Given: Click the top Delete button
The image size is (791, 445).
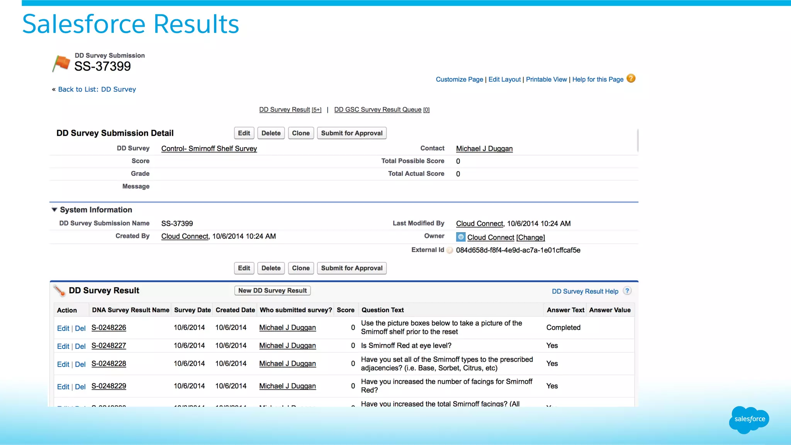Looking at the screenshot, I should (271, 133).
